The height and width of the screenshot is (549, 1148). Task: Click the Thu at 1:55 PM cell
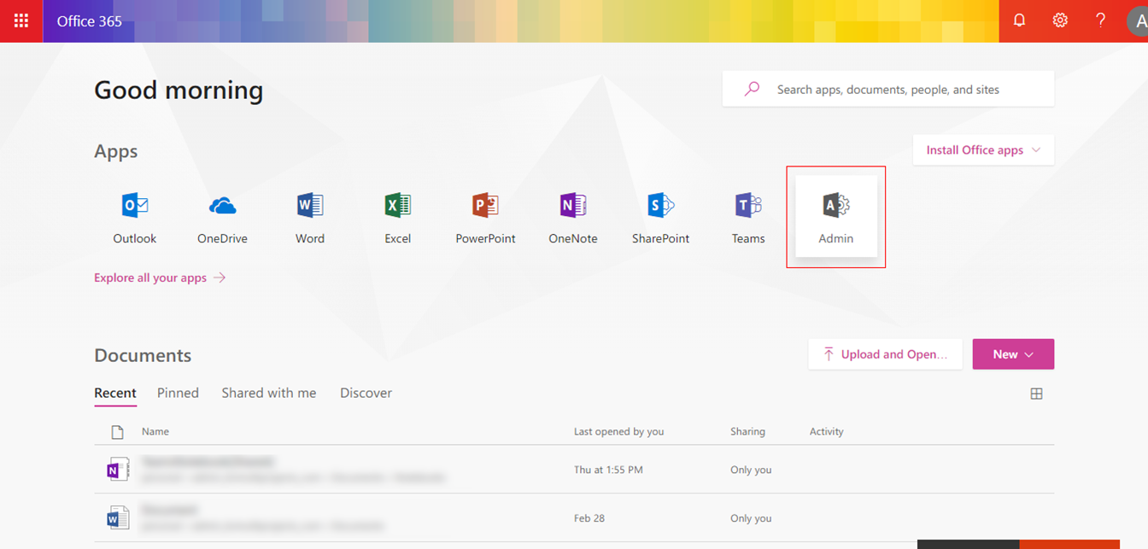[608, 470]
